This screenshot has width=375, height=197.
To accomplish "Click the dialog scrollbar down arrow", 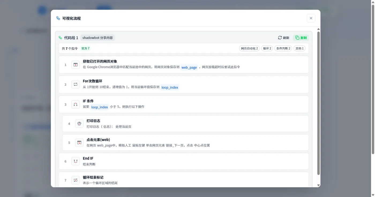I will (318, 185).
